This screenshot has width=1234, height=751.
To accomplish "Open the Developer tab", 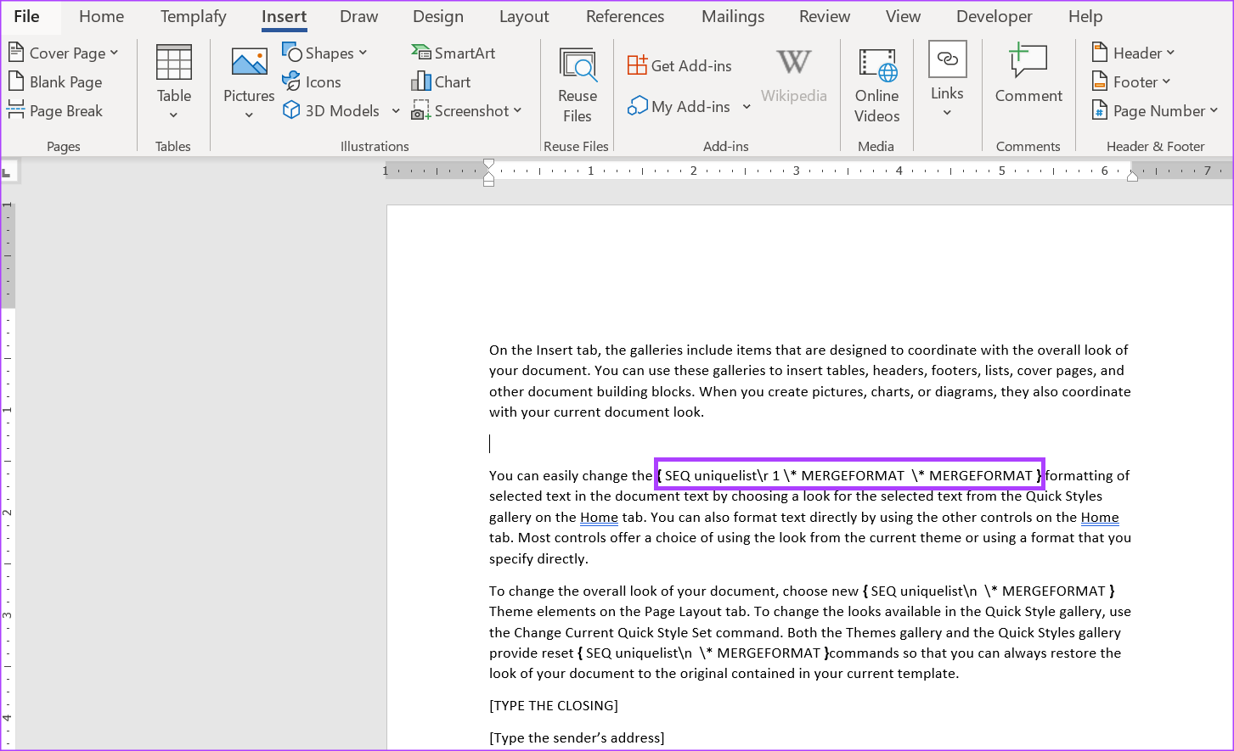I will pos(994,16).
